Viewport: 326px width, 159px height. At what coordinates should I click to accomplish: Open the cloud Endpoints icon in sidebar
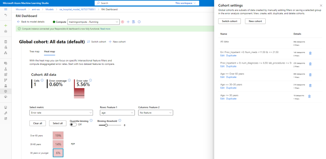pyautogui.click(x=6, y=97)
